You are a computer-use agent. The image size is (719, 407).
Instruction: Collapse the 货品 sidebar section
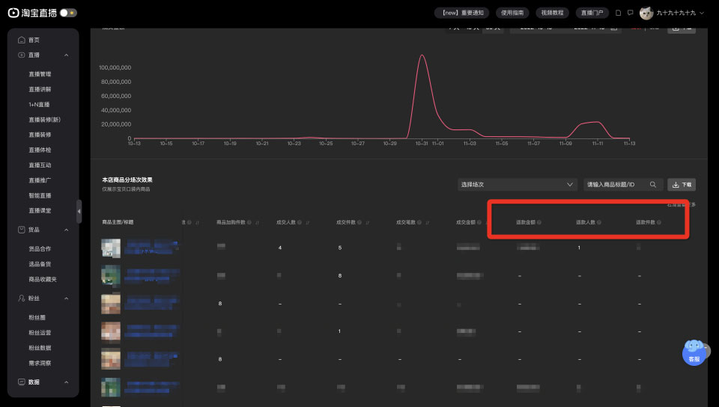click(x=67, y=230)
